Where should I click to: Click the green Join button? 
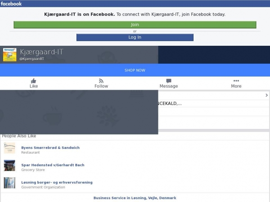point(135,25)
